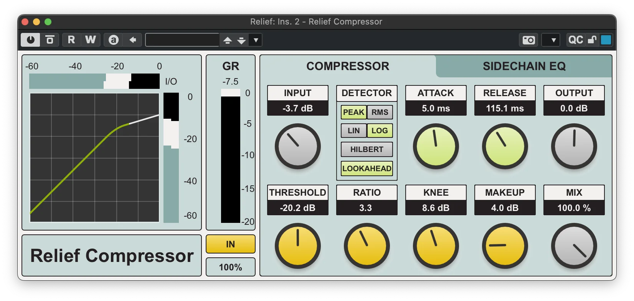Open the QC quick controls button
Screen dimensions: 634x301
[x=576, y=40]
